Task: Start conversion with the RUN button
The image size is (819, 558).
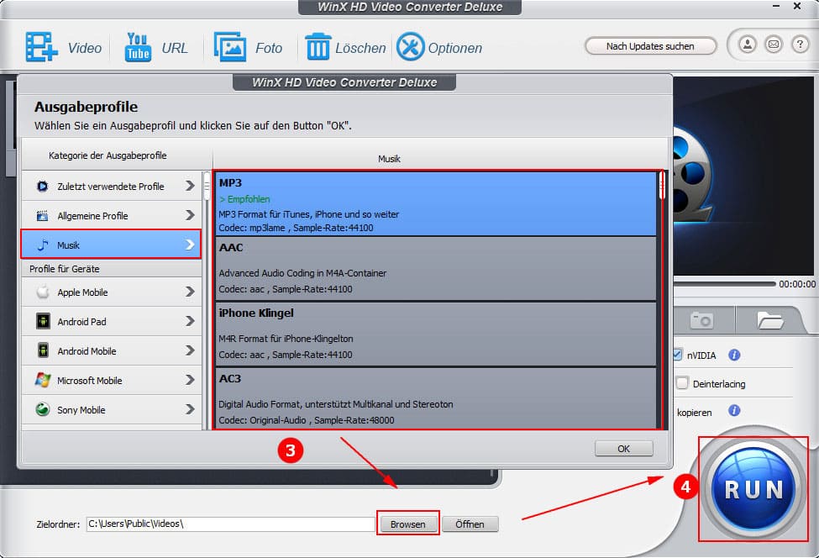Action: tap(753, 489)
